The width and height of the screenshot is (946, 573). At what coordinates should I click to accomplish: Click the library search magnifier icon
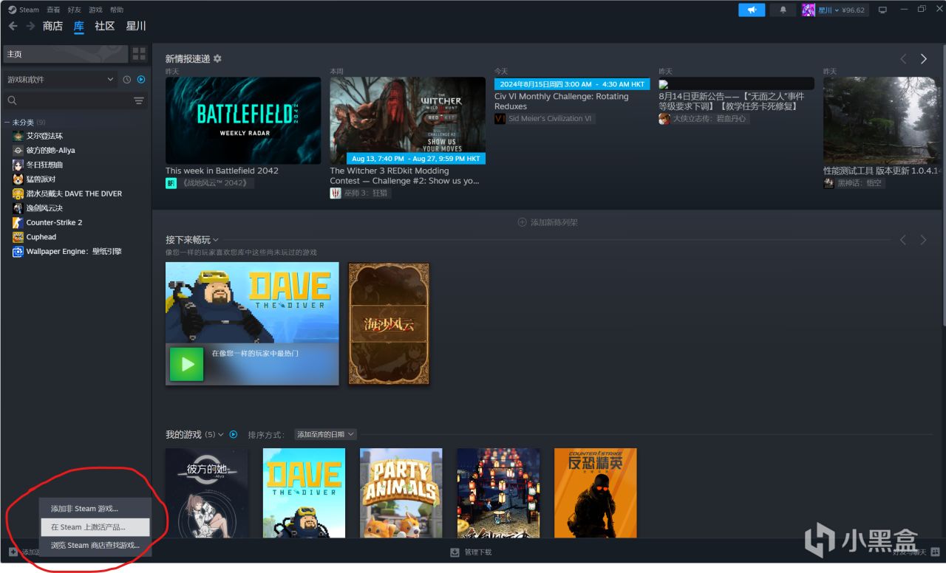(x=12, y=100)
